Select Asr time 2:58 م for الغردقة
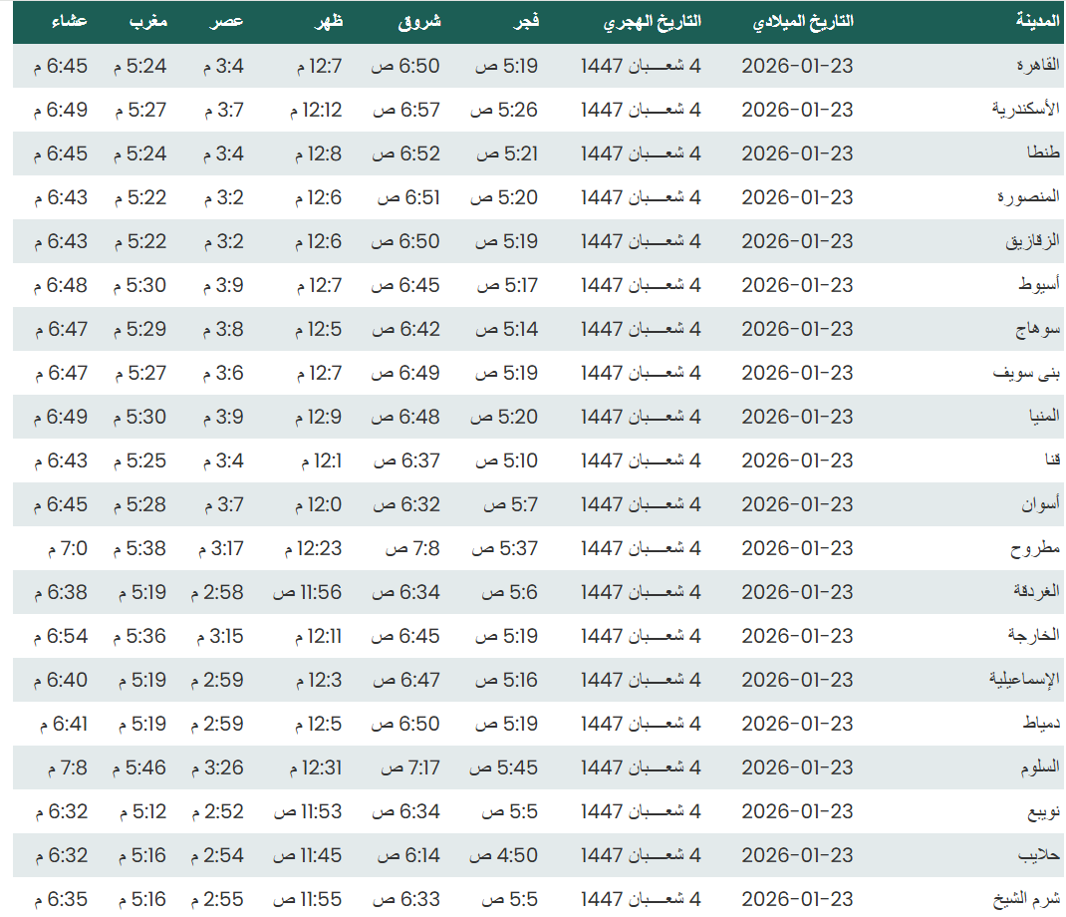 pyautogui.click(x=217, y=592)
